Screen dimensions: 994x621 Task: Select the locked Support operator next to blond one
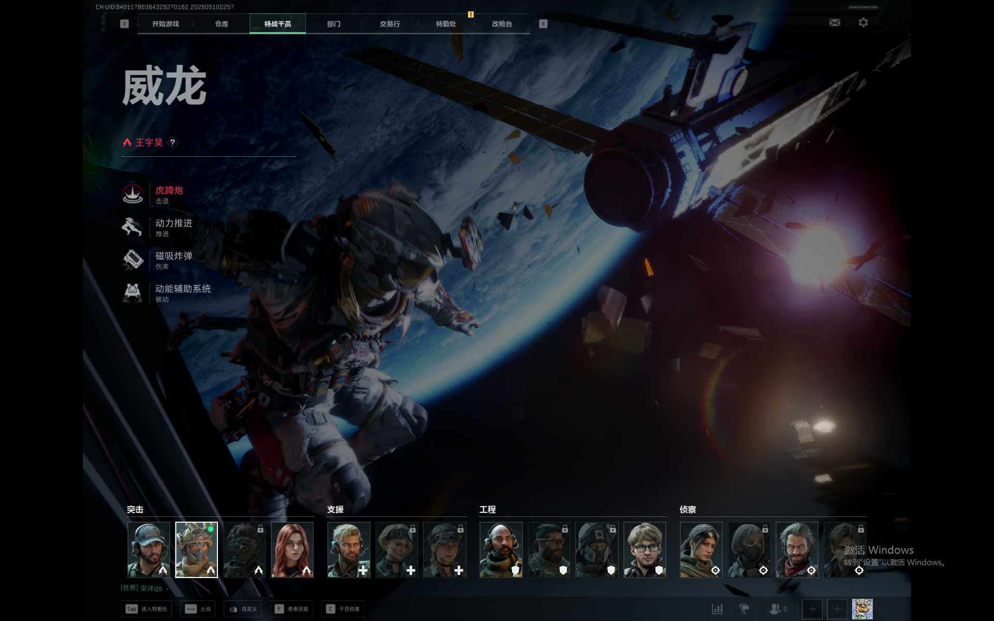point(397,550)
